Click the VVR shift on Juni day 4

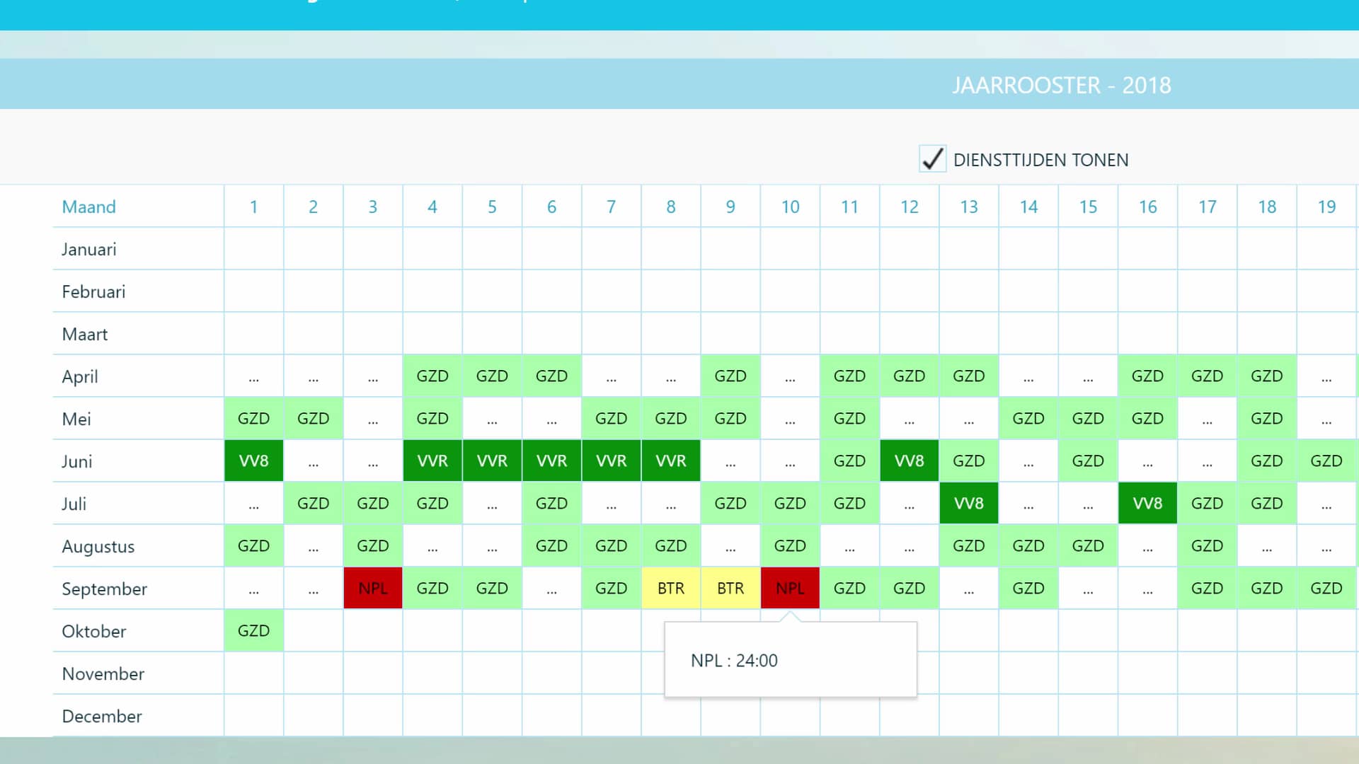pyautogui.click(x=432, y=461)
